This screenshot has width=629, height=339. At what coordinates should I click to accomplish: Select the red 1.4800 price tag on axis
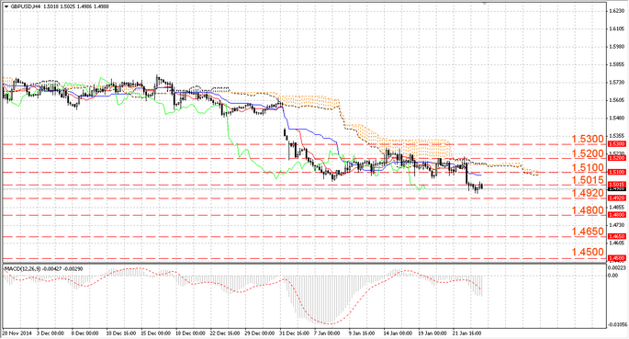(617, 215)
